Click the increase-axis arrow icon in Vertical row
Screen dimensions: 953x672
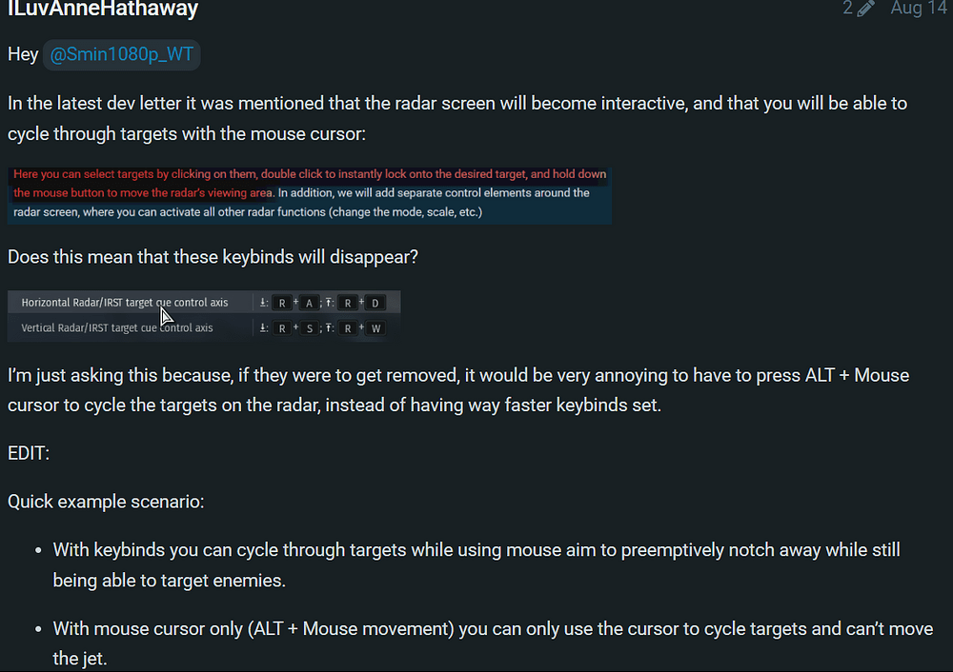click(328, 328)
